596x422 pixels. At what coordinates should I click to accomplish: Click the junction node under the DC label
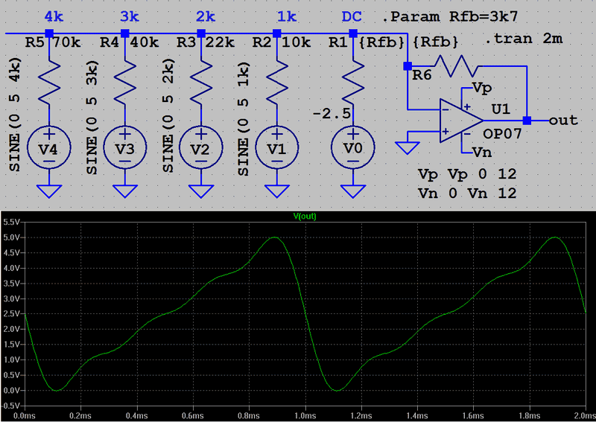coord(352,33)
